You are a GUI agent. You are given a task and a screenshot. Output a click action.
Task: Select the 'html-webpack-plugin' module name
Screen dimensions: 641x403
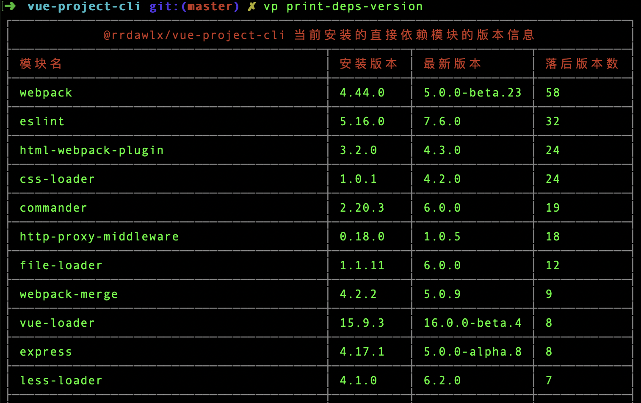click(x=92, y=150)
